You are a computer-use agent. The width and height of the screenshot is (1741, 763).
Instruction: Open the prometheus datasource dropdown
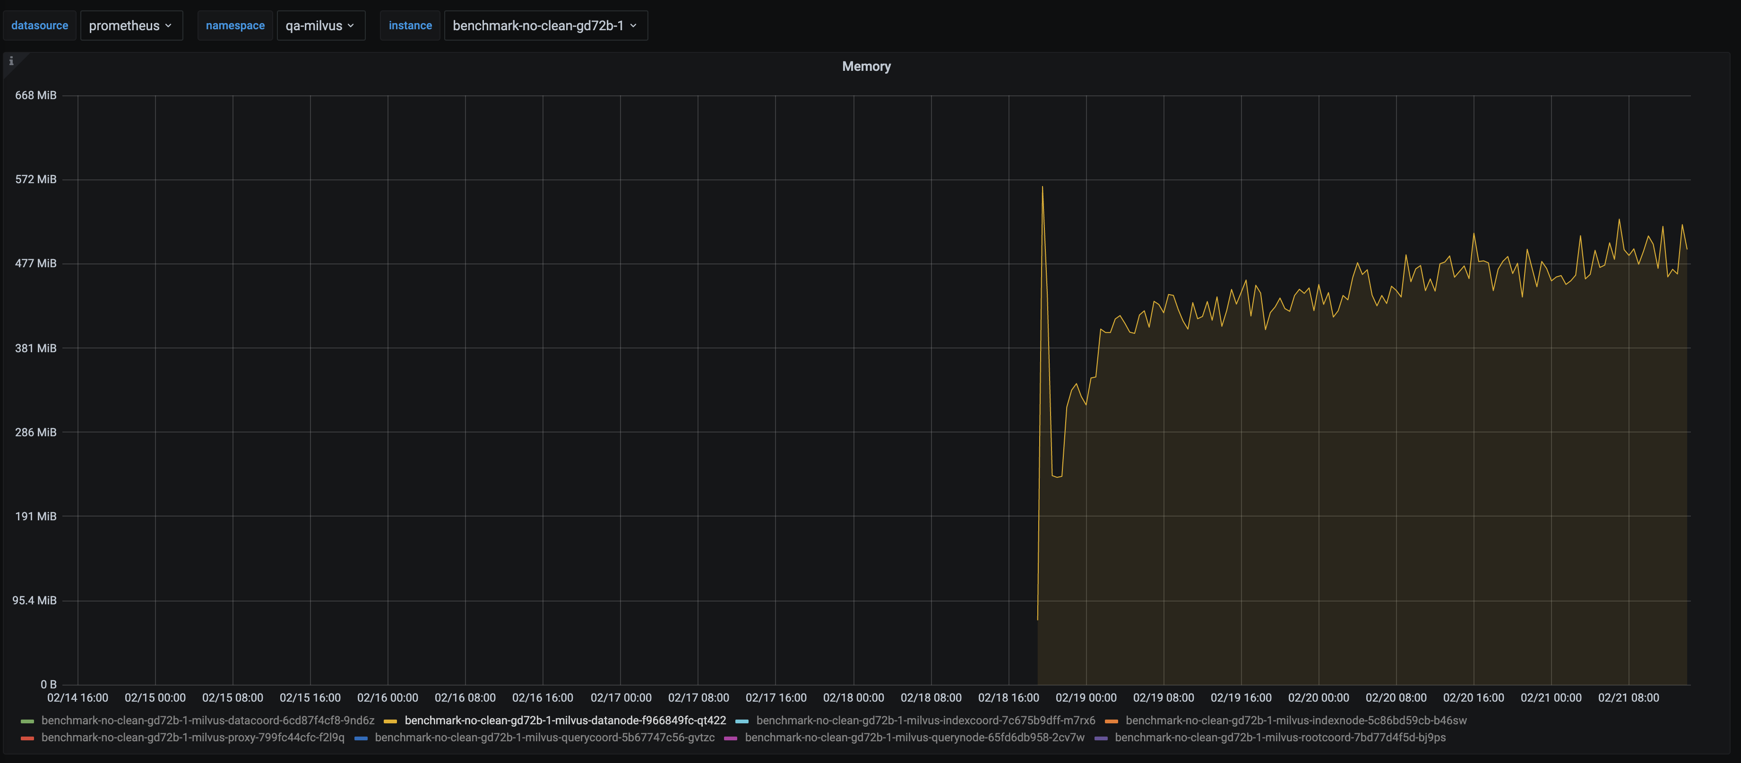coord(131,25)
